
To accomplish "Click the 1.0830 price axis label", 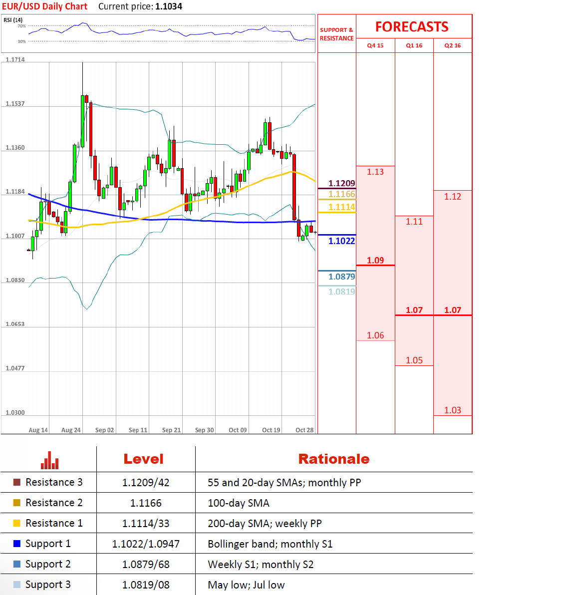I will [x=15, y=280].
